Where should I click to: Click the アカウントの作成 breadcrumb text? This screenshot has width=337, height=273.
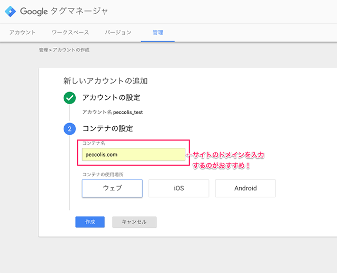[x=71, y=50]
